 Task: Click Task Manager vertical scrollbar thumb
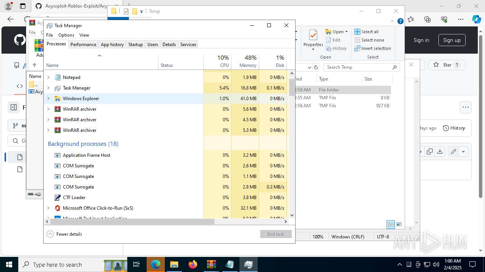point(292,87)
